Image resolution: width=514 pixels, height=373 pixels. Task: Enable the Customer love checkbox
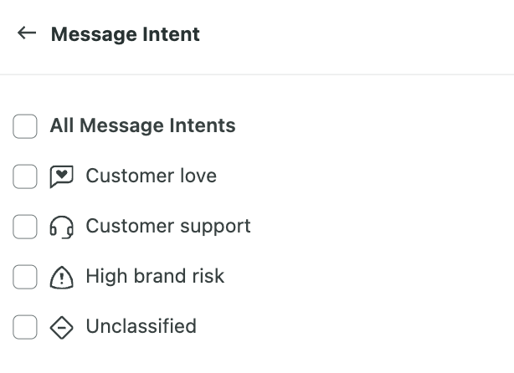tap(25, 176)
